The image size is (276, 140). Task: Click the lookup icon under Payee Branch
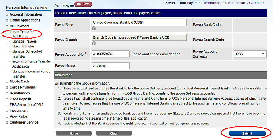pos(94,44)
